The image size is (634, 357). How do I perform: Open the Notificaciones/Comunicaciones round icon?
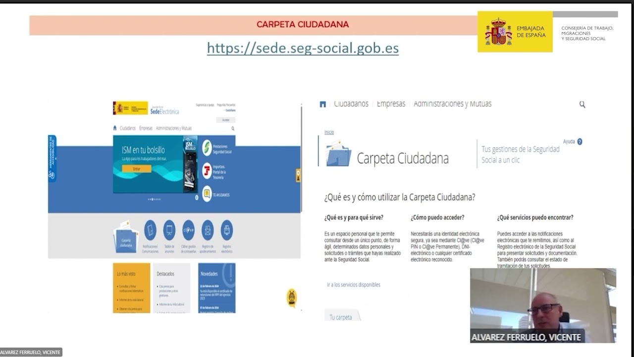(x=150, y=230)
